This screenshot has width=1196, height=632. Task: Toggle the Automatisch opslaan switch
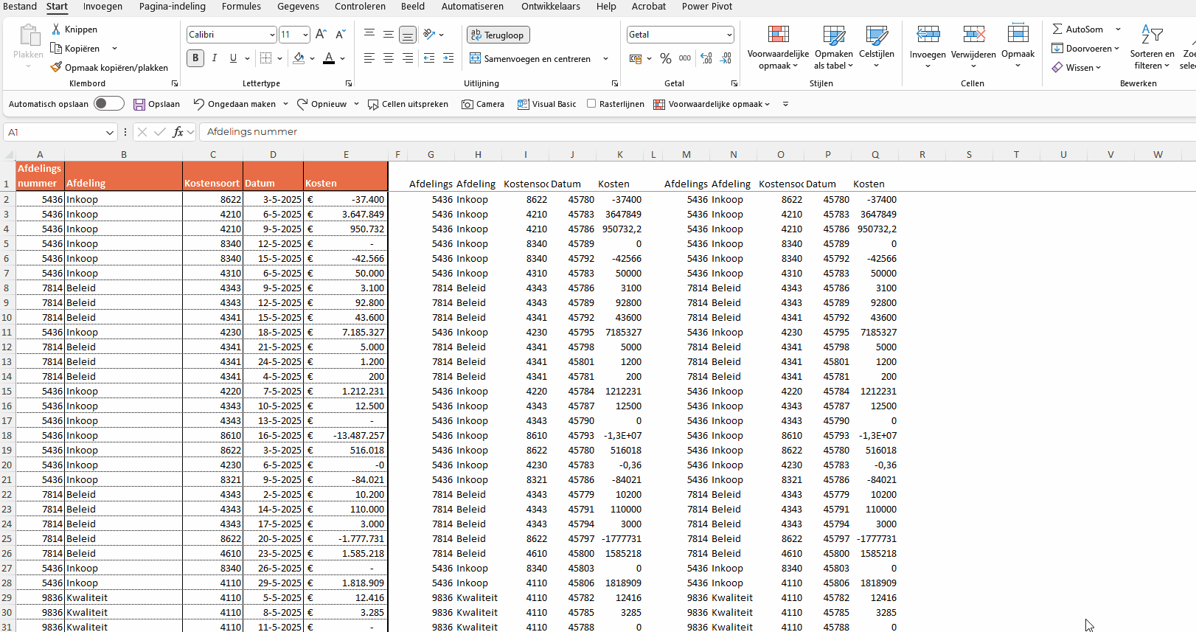tap(109, 104)
